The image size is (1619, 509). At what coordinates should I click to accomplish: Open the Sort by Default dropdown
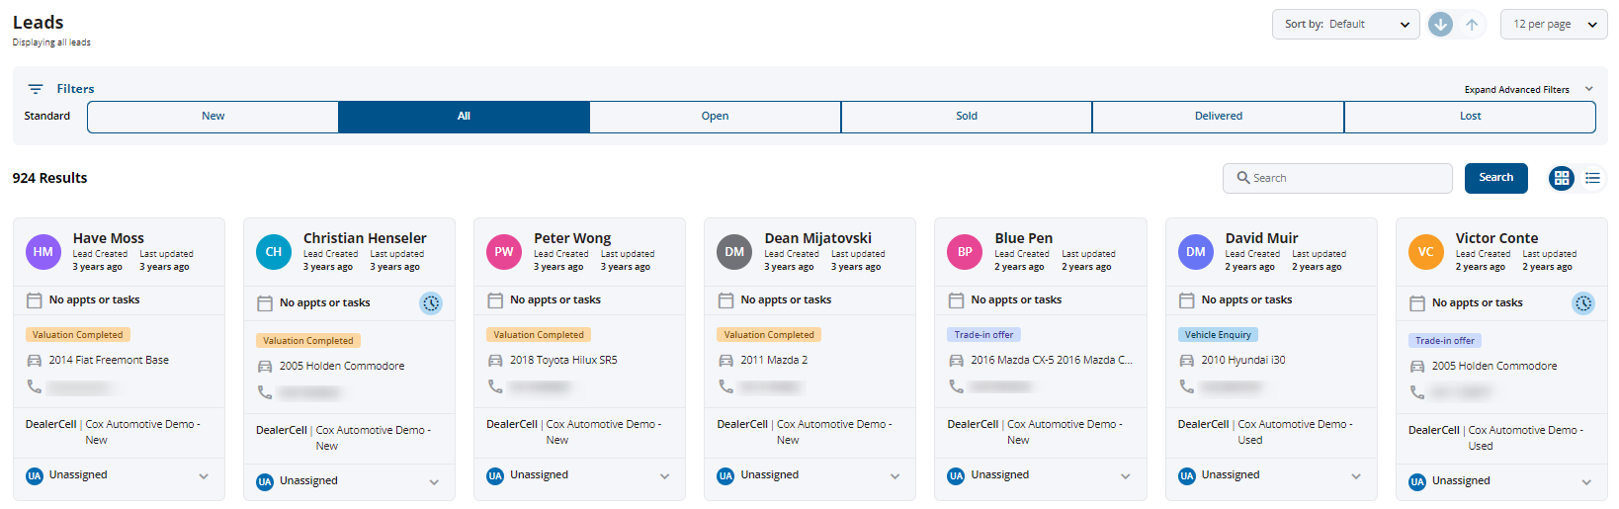[1345, 25]
